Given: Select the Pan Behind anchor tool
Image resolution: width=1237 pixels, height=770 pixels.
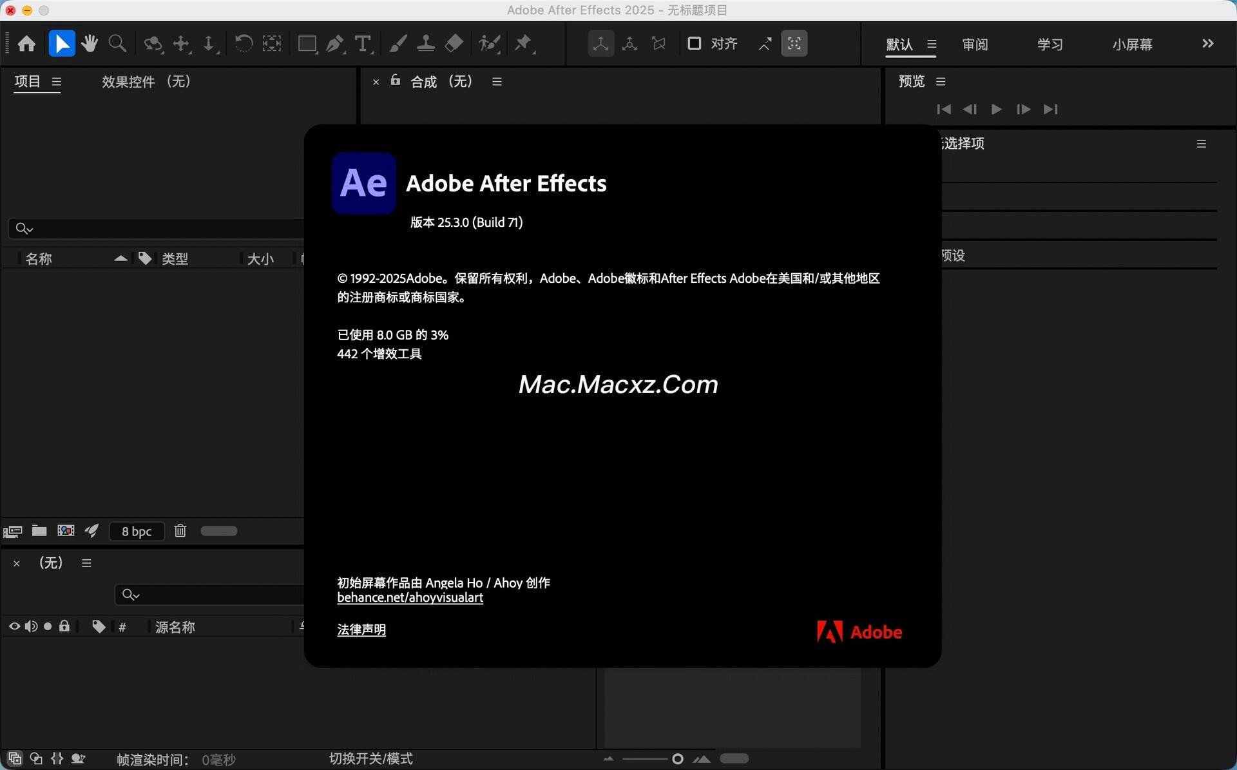Looking at the screenshot, I should click(272, 44).
